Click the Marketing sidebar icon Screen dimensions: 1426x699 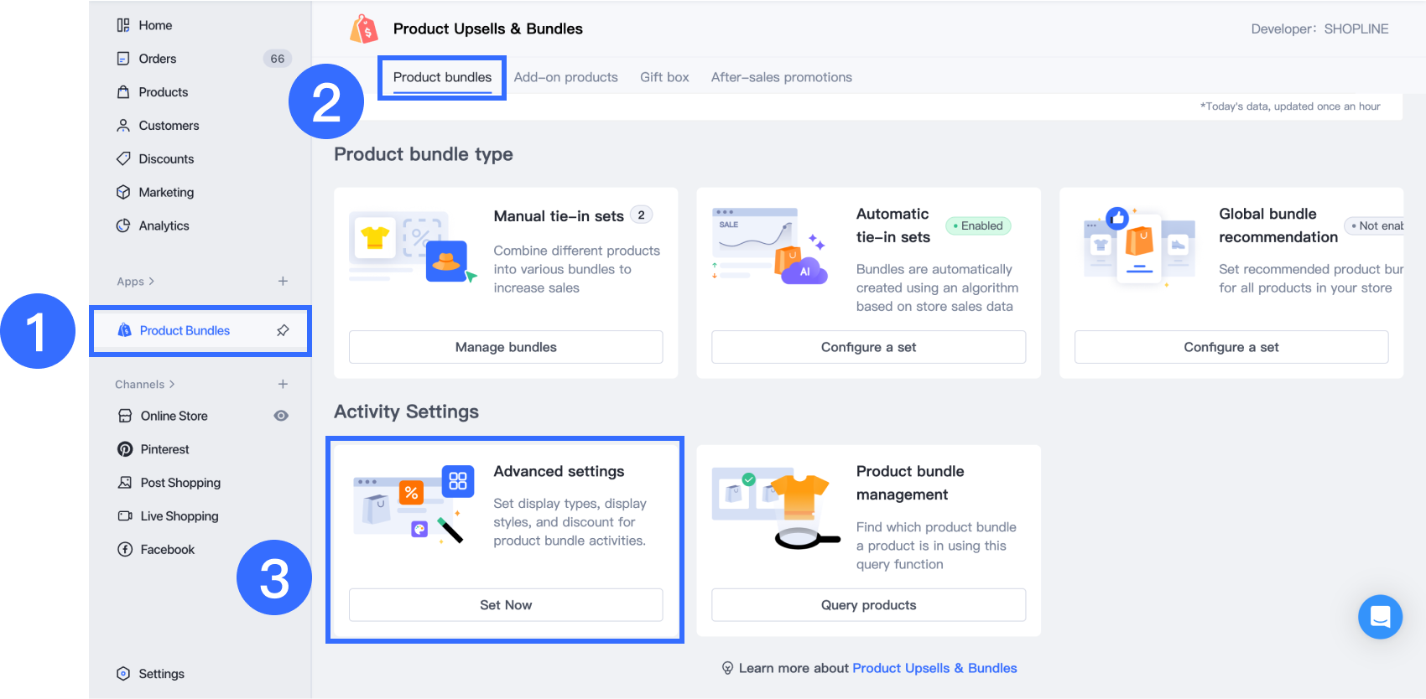click(x=123, y=192)
